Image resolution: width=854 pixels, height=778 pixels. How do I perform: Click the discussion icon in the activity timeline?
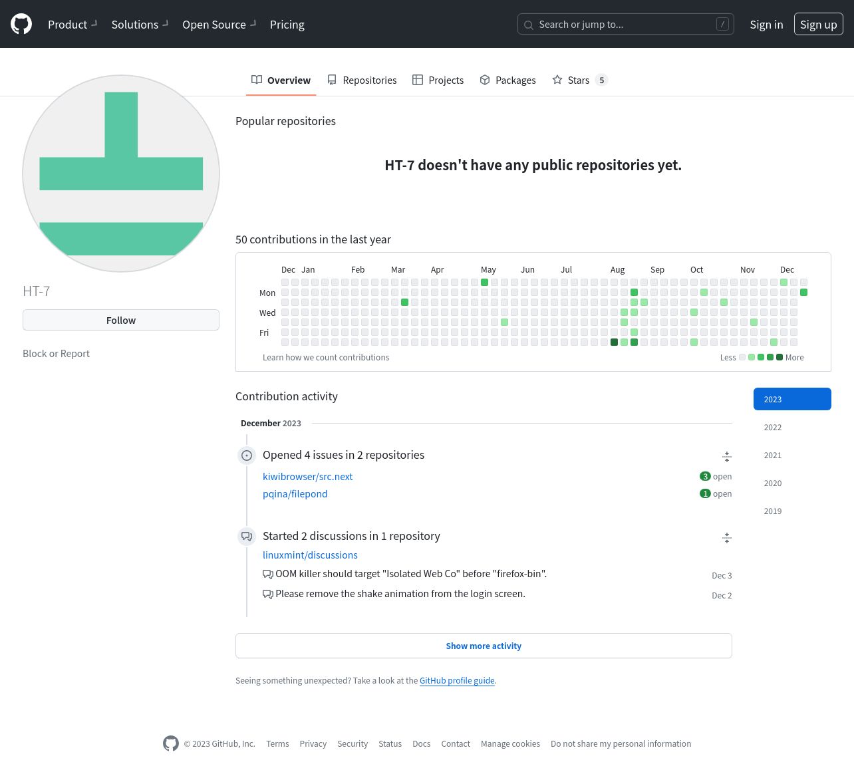(x=247, y=536)
